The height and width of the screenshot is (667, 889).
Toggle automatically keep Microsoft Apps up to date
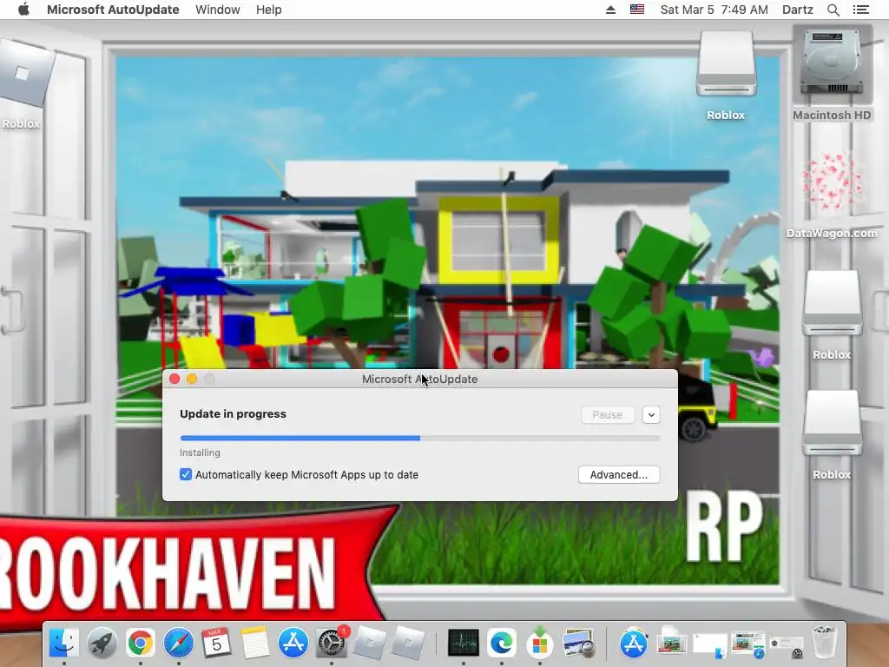pos(186,475)
